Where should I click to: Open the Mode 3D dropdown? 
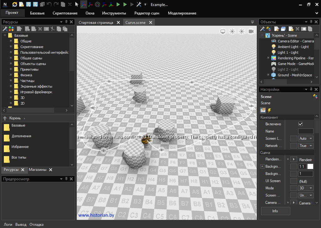click(306, 188)
